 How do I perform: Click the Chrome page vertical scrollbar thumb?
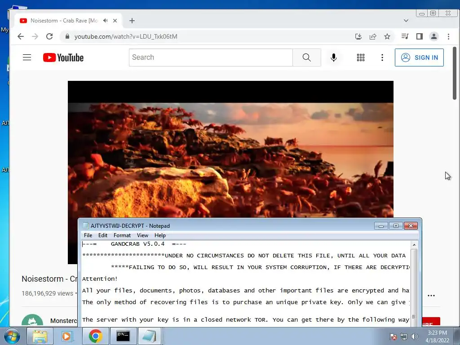click(x=455, y=73)
